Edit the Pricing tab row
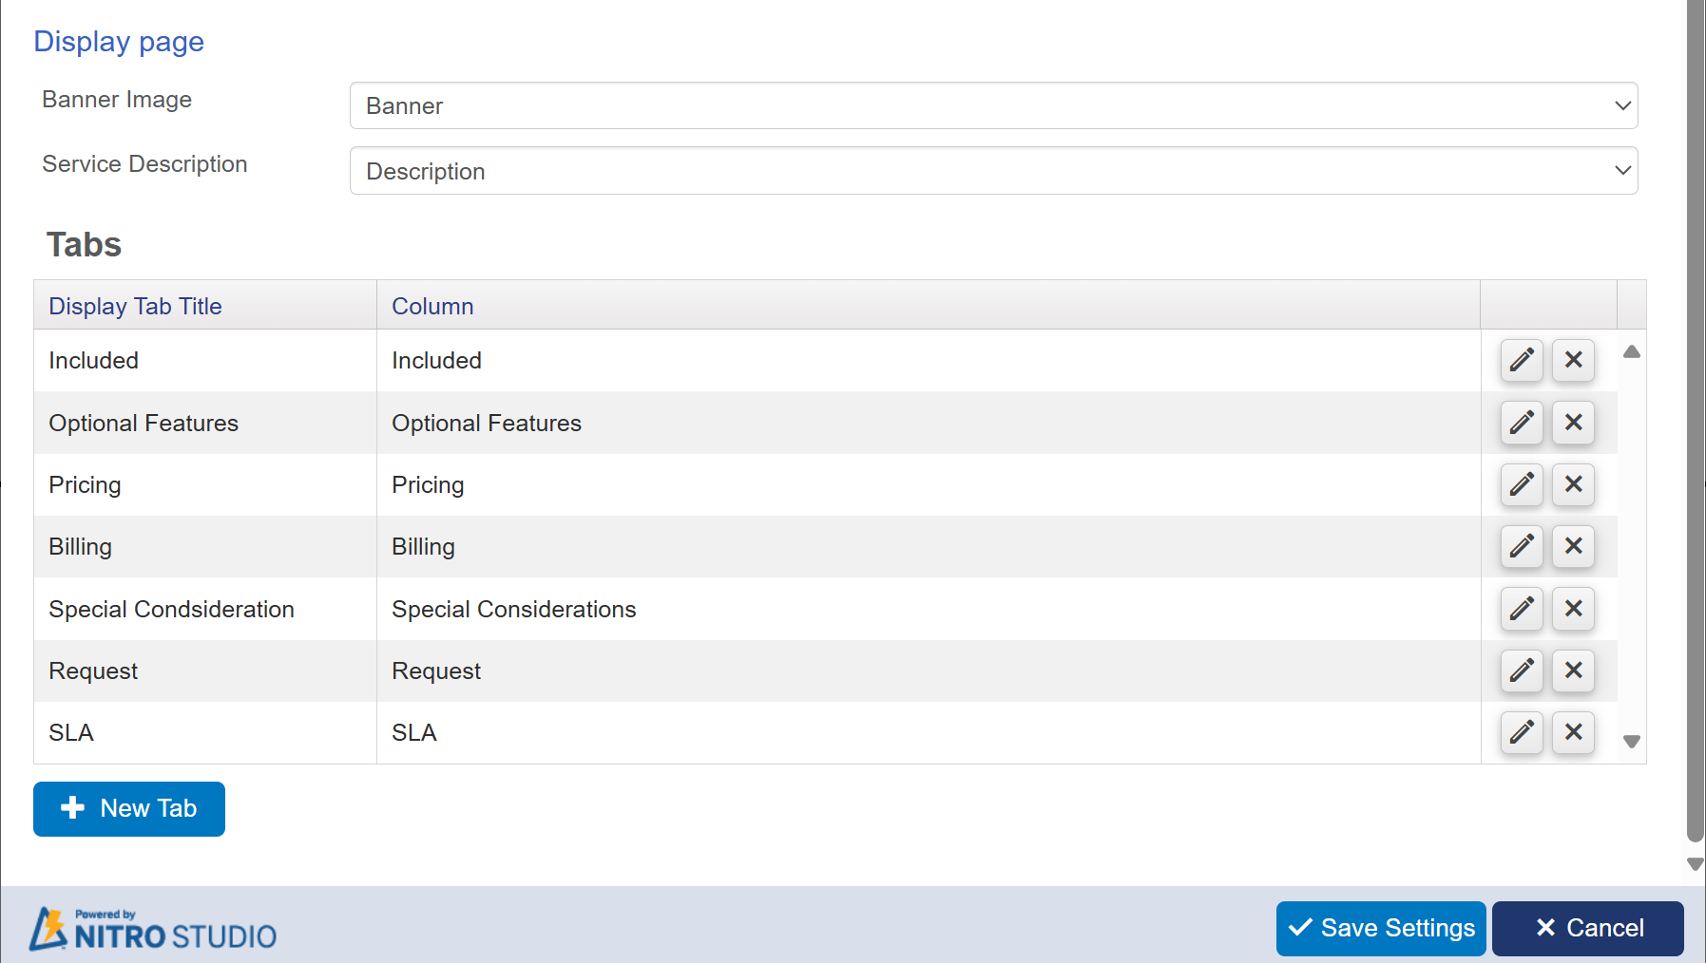Viewport: 1706px width, 963px height. [x=1522, y=484]
